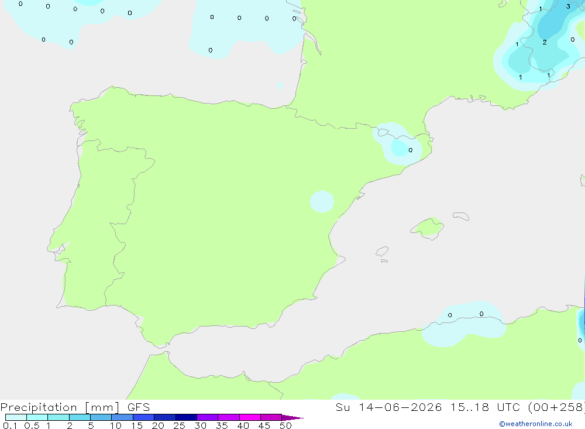Click the above-50 arrow tip of legend

(x=292, y=417)
